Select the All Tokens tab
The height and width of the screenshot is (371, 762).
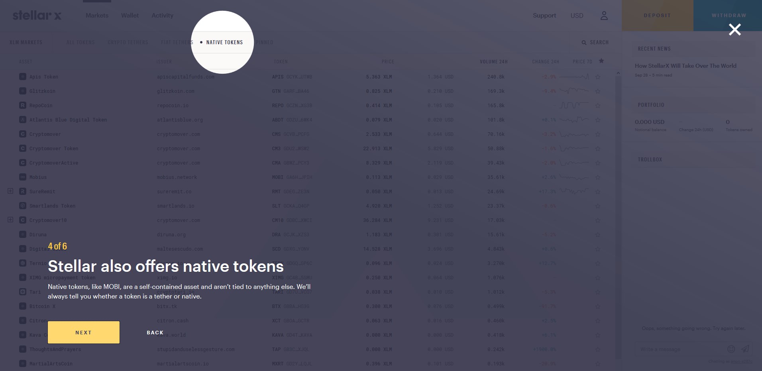(81, 42)
